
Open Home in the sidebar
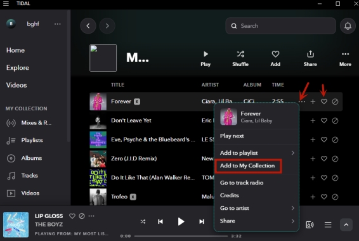16,50
